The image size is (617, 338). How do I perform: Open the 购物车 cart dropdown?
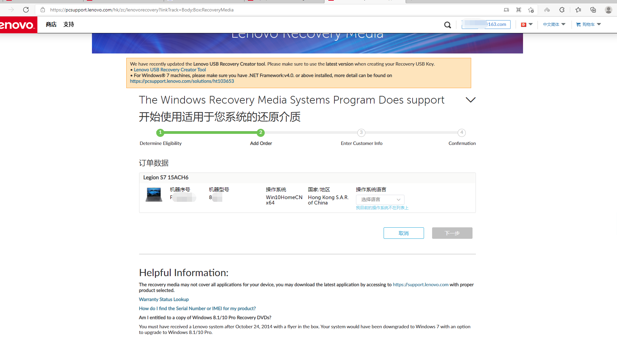click(588, 25)
